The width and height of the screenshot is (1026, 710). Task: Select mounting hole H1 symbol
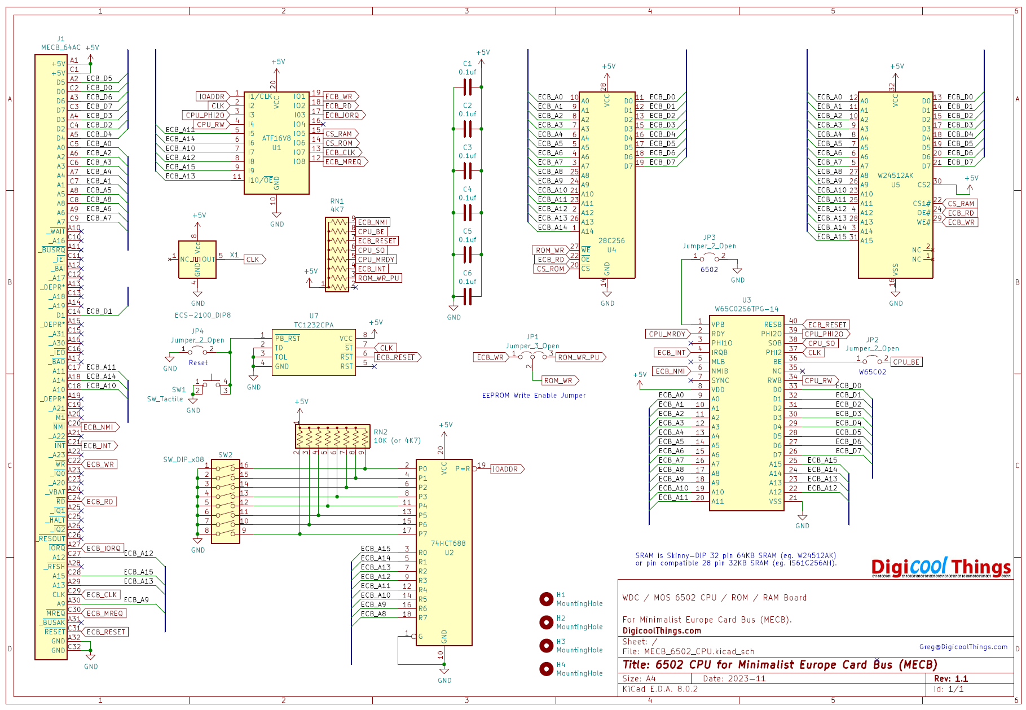pos(547,598)
